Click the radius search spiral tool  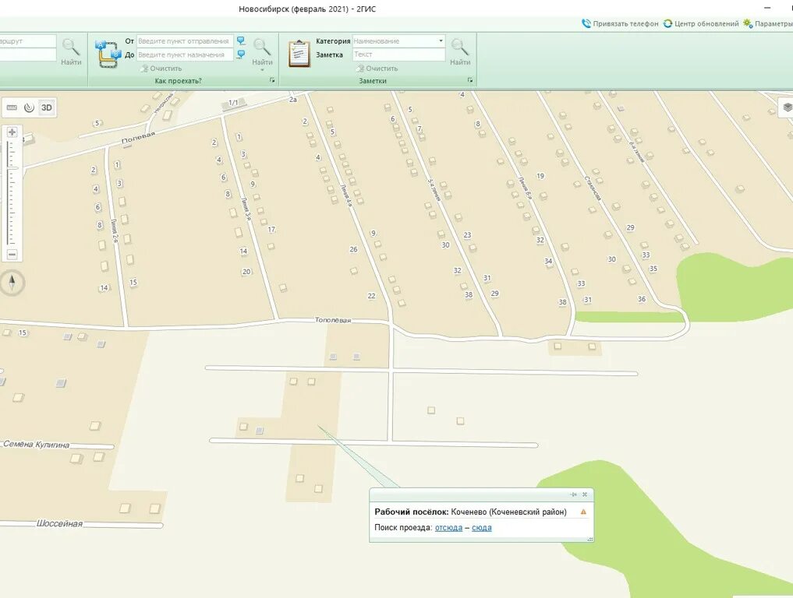point(29,107)
